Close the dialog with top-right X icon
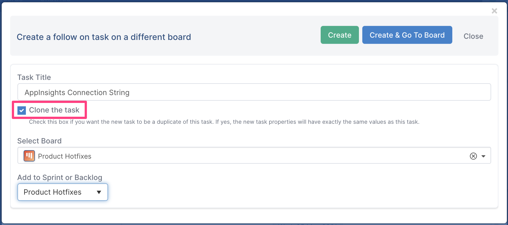 click(x=494, y=11)
